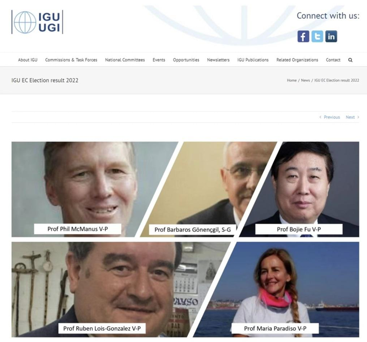Go to the Events menu item
Image resolution: width=367 pixels, height=342 pixels.
[x=159, y=60]
